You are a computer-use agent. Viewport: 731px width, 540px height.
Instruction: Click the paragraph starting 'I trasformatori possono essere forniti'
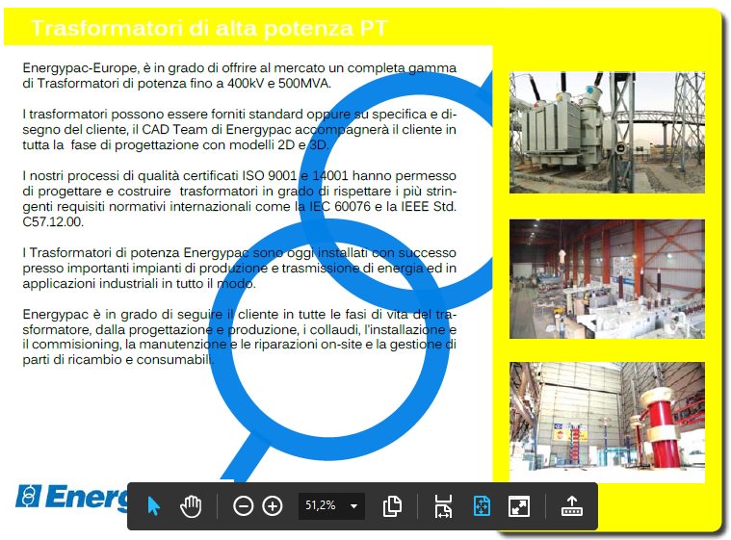[239, 130]
